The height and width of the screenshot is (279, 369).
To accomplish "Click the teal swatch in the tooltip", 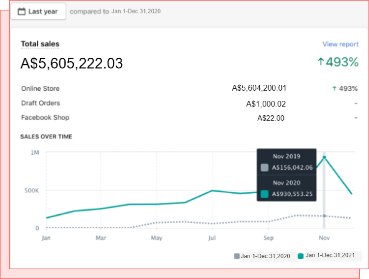I will pos(264,194).
